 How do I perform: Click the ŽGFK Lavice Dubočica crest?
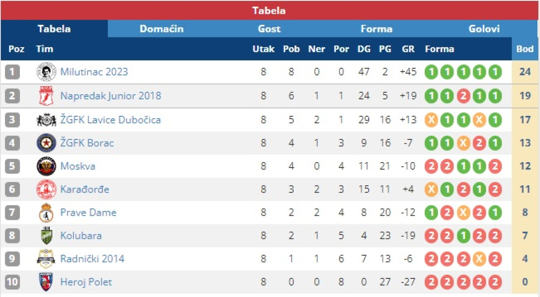point(46,120)
